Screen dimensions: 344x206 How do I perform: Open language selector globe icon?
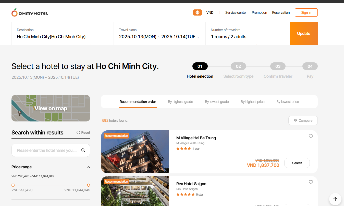click(x=198, y=12)
